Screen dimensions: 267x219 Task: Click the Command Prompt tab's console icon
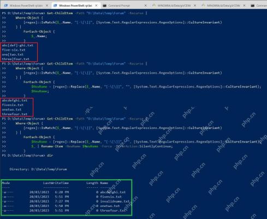tap(104, 5)
